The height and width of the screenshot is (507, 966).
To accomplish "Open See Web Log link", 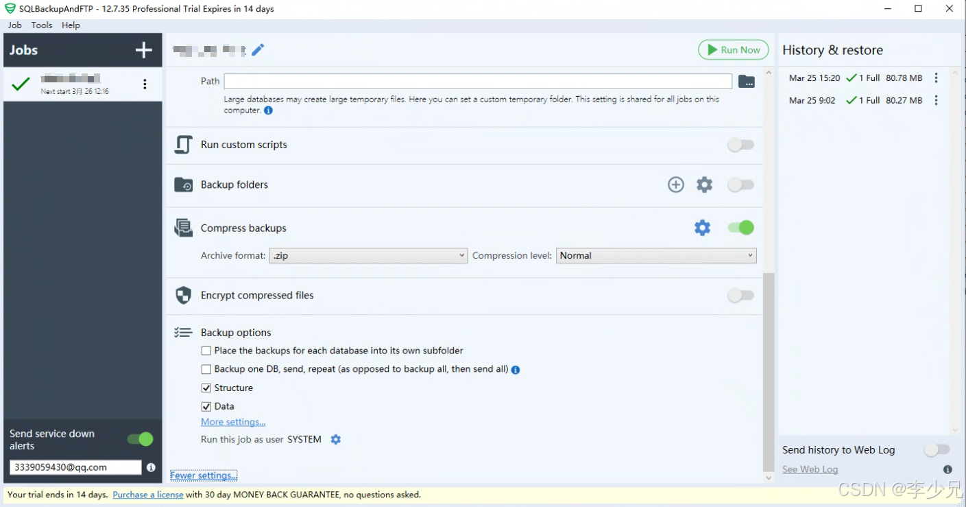I will tap(810, 470).
